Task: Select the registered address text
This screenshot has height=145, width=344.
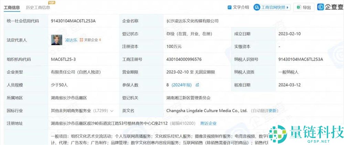Action: pos(109,123)
